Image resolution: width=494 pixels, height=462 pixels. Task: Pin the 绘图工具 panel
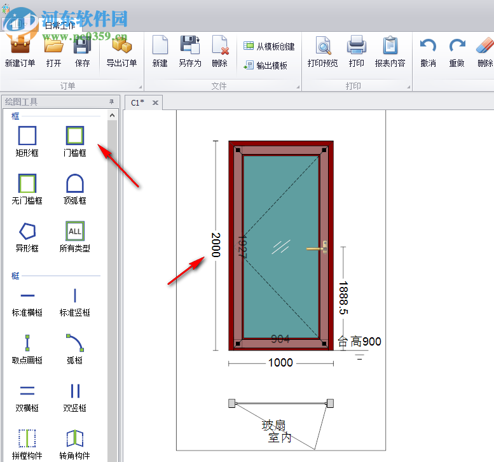click(111, 102)
